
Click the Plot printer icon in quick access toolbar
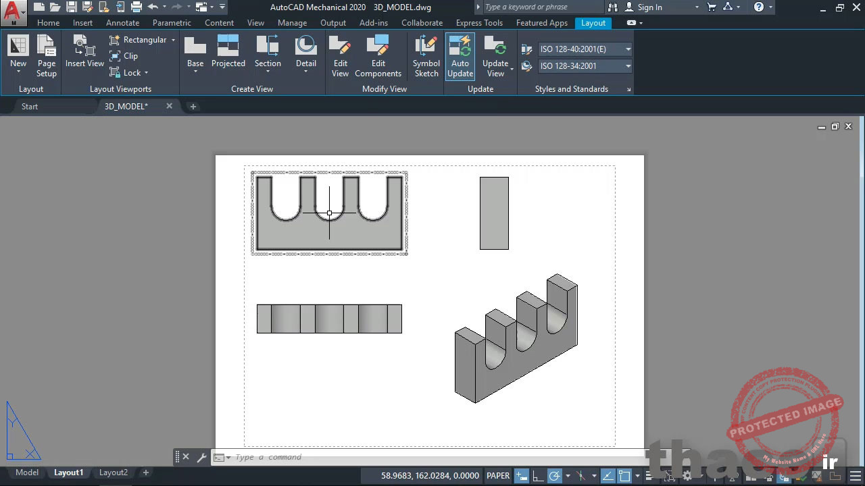pos(137,7)
